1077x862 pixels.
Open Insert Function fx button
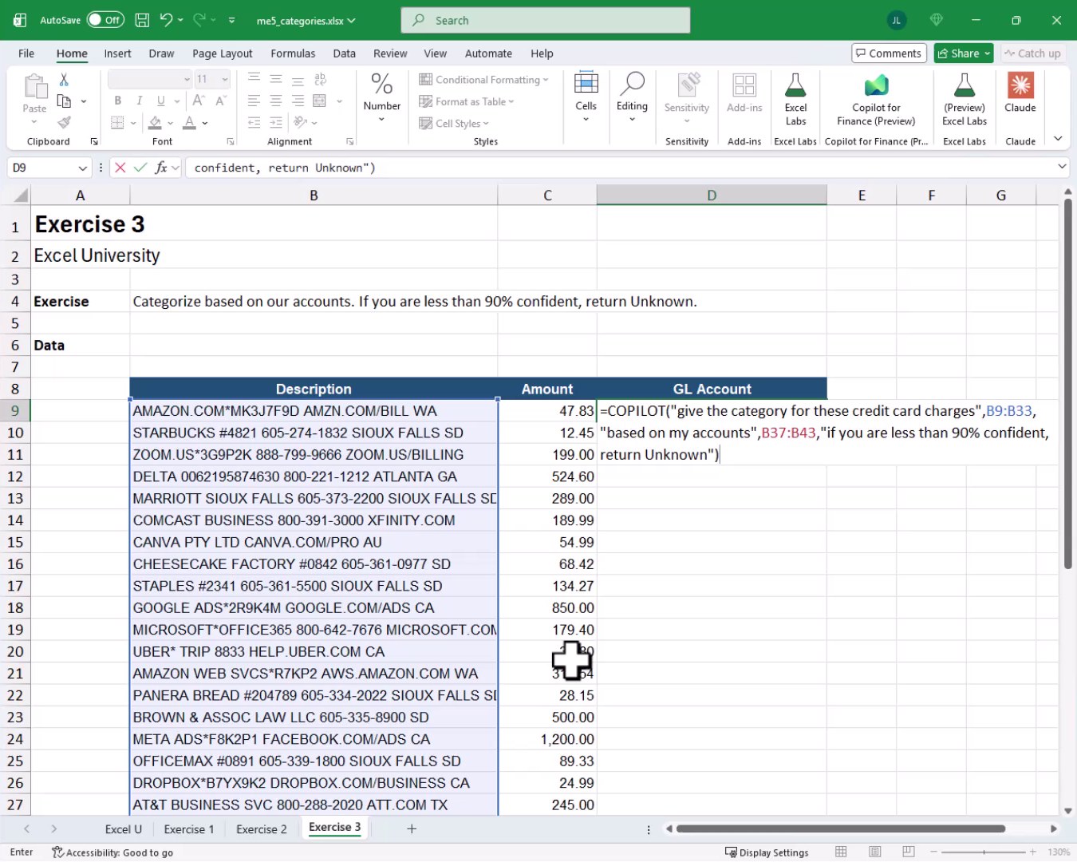[161, 168]
